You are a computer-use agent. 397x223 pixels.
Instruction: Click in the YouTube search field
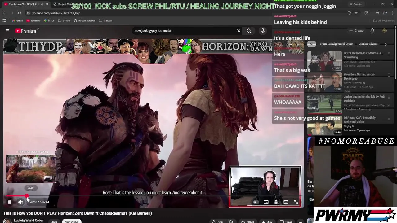[184, 31]
